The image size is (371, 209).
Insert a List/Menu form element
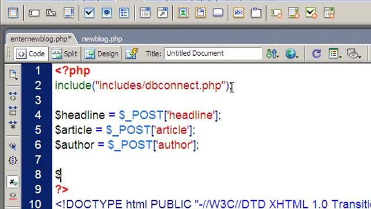point(145,13)
